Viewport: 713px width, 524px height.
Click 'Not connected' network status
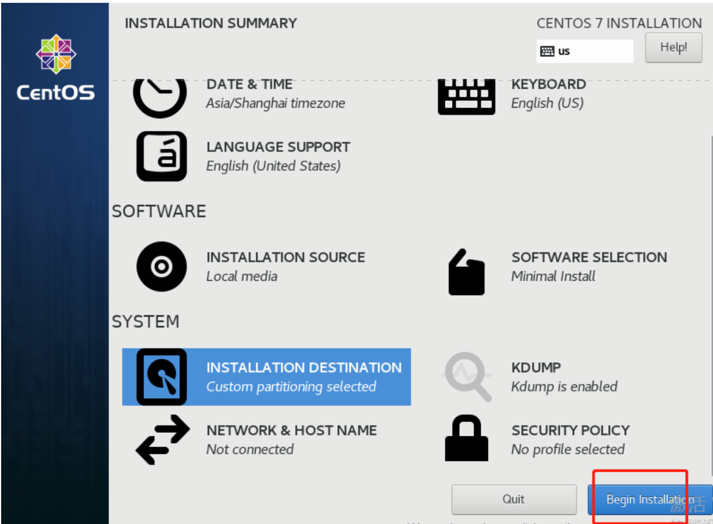click(249, 449)
